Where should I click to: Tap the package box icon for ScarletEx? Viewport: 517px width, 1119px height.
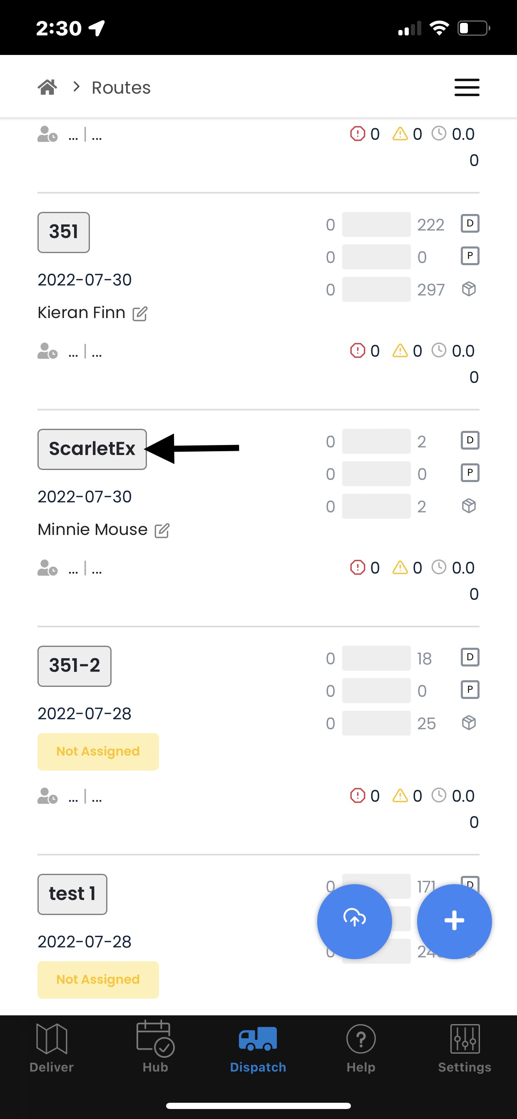pyautogui.click(x=469, y=506)
